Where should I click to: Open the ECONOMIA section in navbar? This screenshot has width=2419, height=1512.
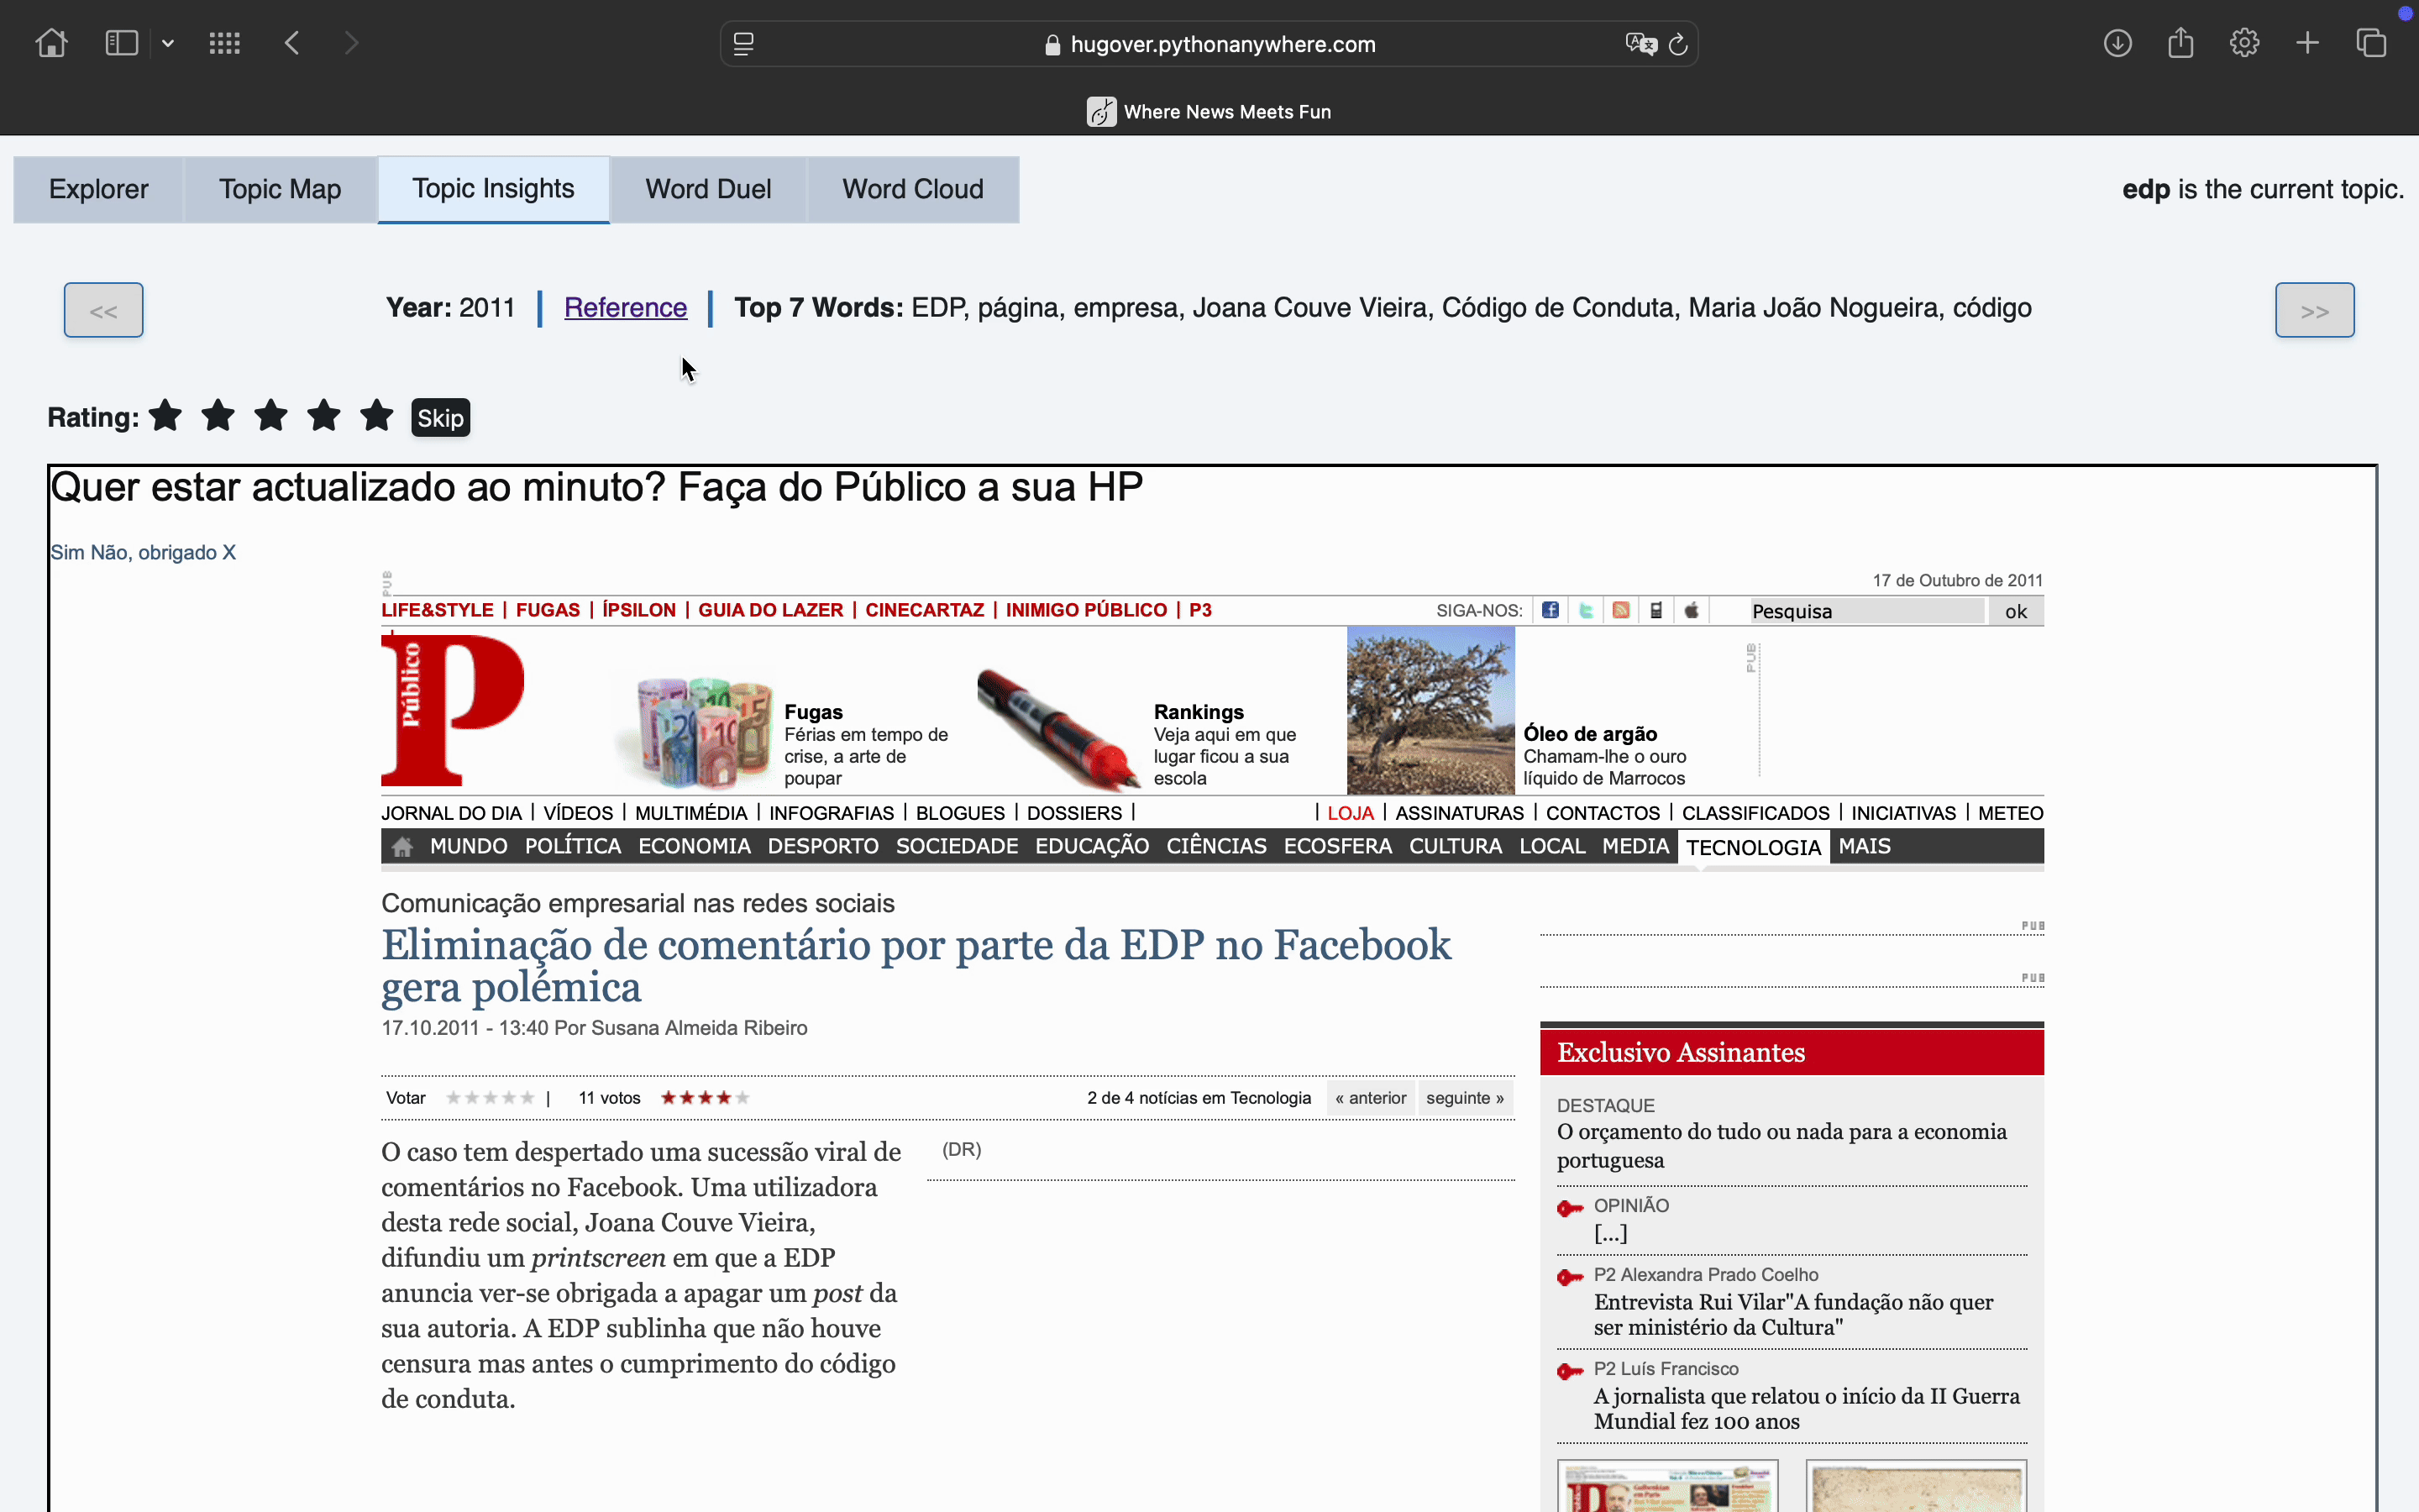coord(695,846)
